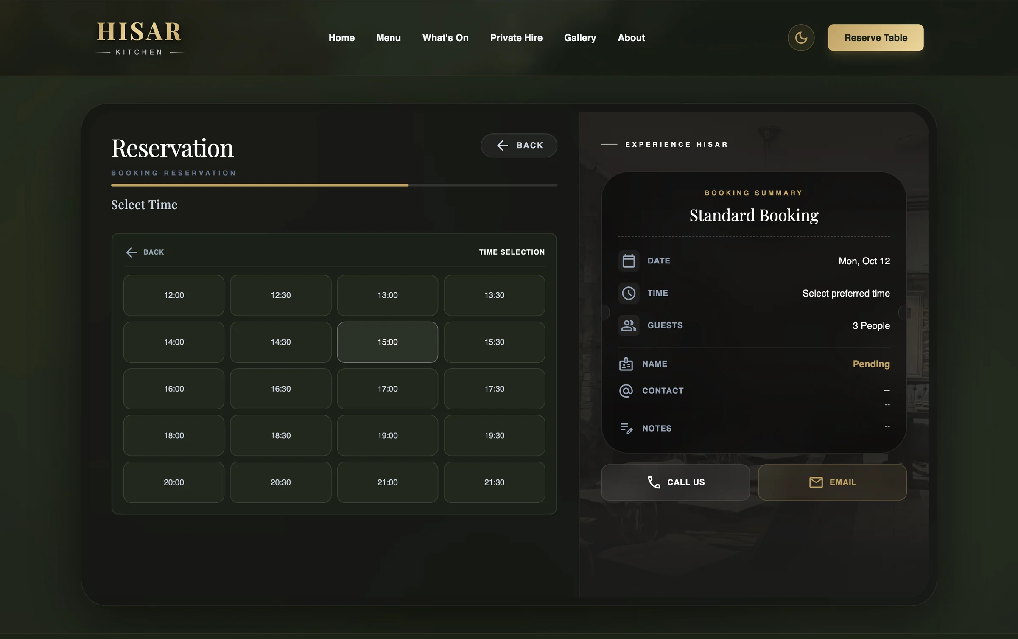Click the people icon beside GUESTS

tap(629, 325)
